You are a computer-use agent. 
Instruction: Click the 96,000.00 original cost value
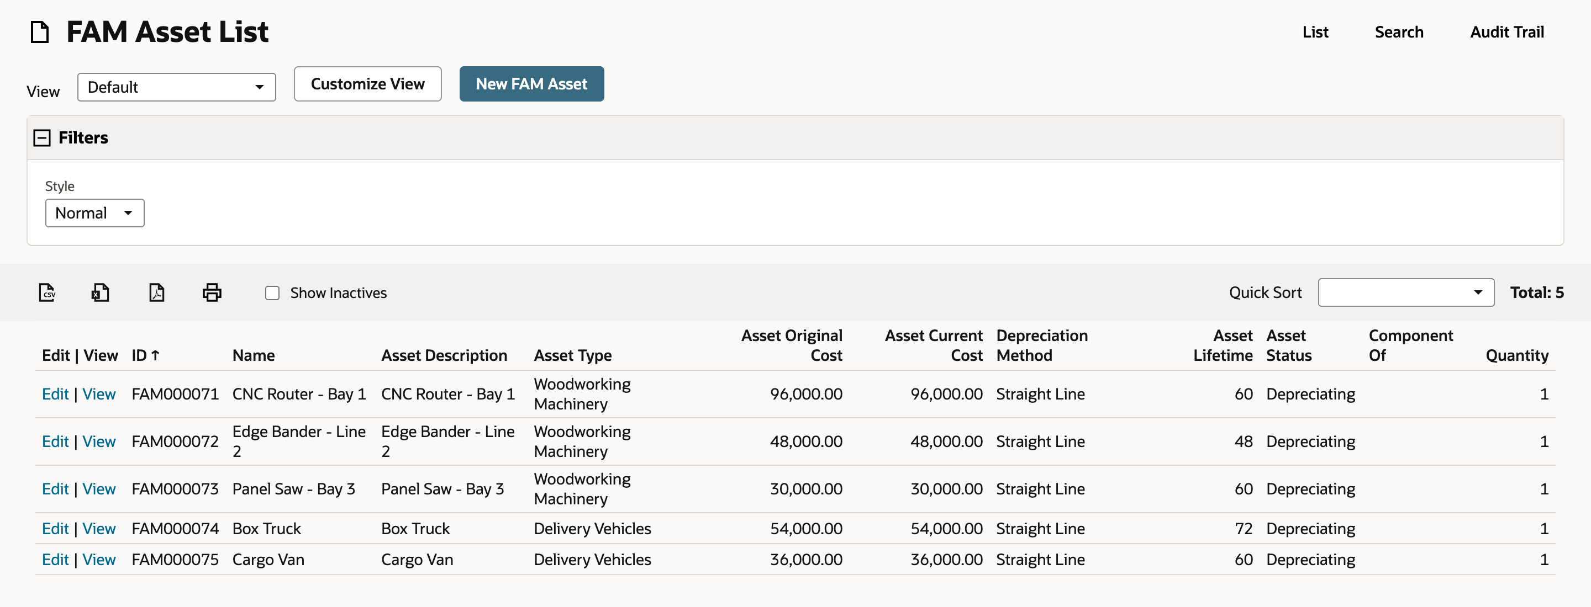pos(806,394)
